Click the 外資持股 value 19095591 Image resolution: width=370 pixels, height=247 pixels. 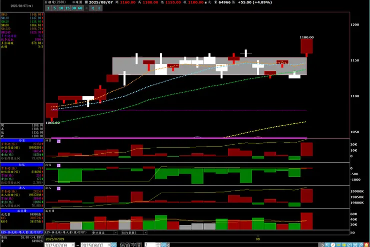tap(35, 148)
